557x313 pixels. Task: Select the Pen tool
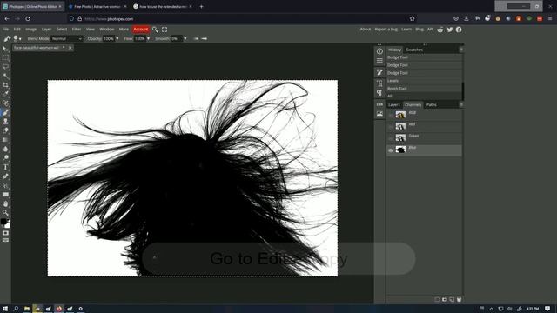click(x=5, y=176)
